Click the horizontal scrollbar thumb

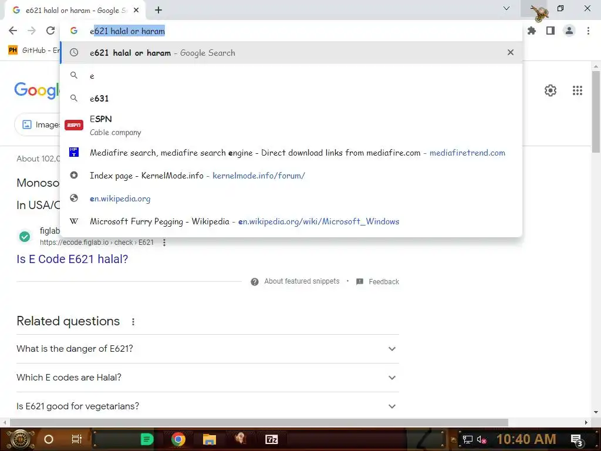[259, 423]
